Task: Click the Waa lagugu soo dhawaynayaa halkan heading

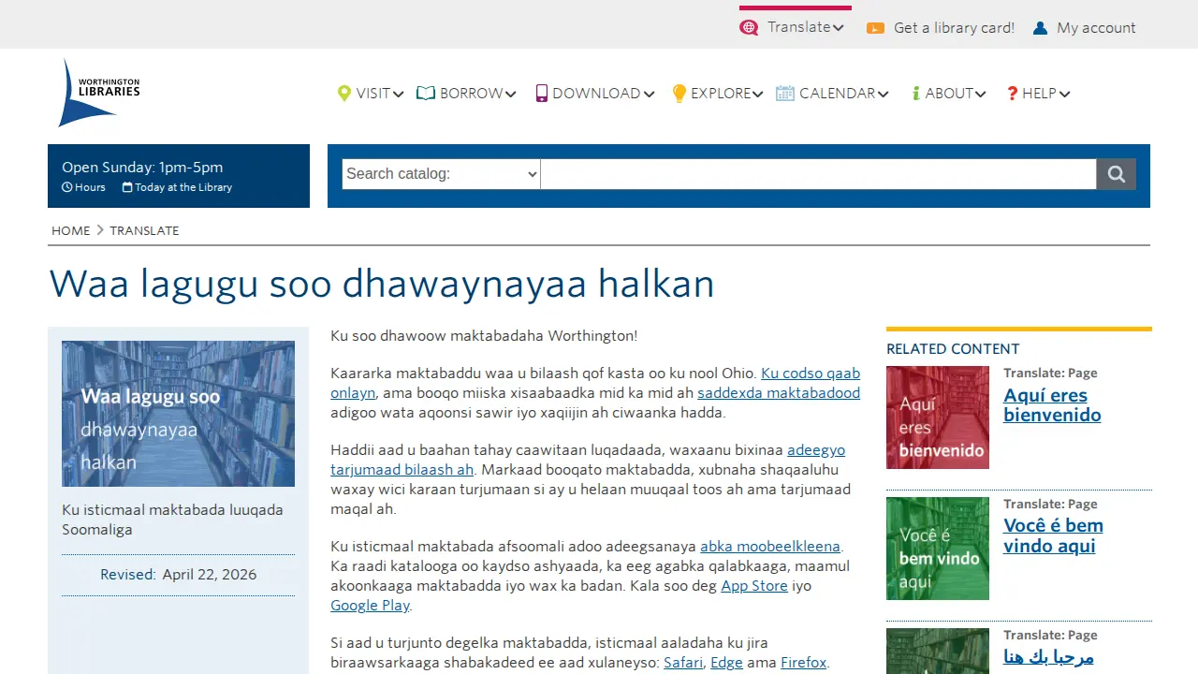Action: [382, 284]
